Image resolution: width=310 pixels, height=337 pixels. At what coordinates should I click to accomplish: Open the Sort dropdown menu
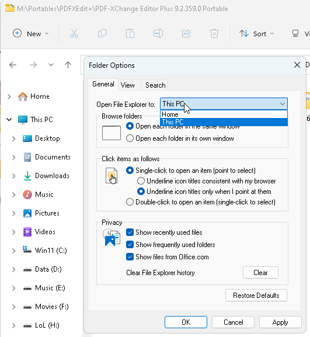[257, 34]
